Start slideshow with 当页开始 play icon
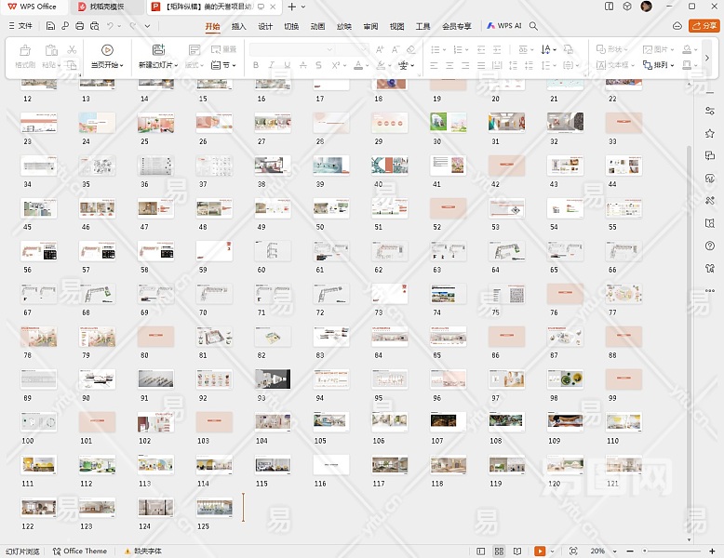The height and width of the screenshot is (558, 724). 107,50
